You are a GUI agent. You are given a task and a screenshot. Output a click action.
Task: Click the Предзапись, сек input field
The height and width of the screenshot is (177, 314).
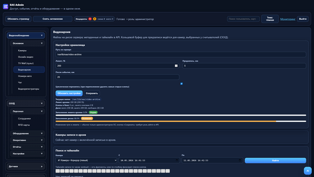244,66
